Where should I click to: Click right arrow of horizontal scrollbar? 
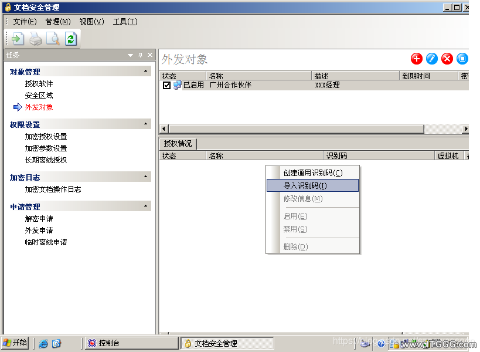pos(465,128)
